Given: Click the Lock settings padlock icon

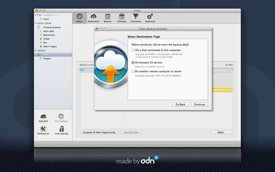Looking at the screenshot, I should 62,129.
